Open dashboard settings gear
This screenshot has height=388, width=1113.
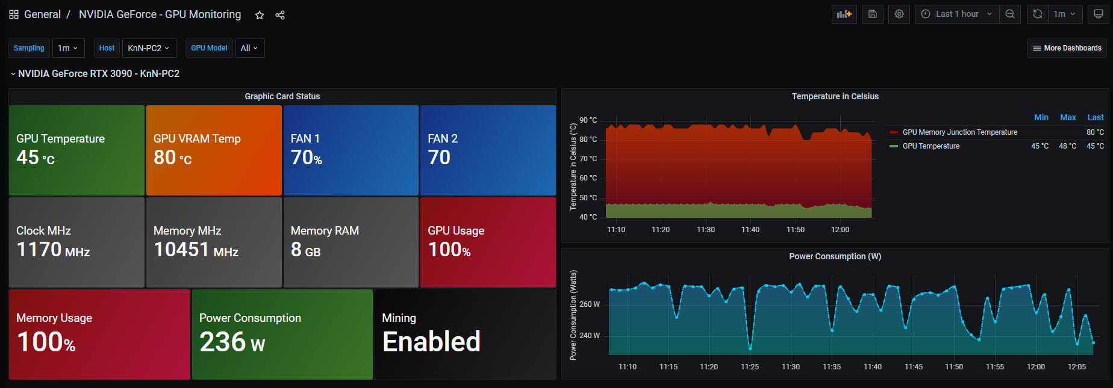(899, 14)
